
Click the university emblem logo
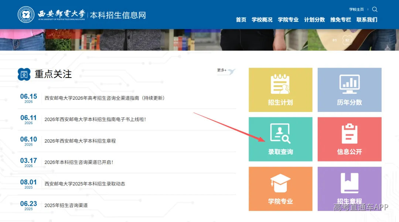26,14
